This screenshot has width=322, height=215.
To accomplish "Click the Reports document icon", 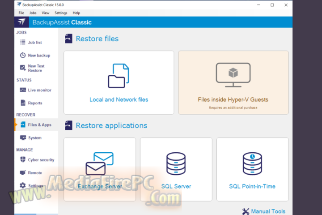I will click(x=23, y=103).
